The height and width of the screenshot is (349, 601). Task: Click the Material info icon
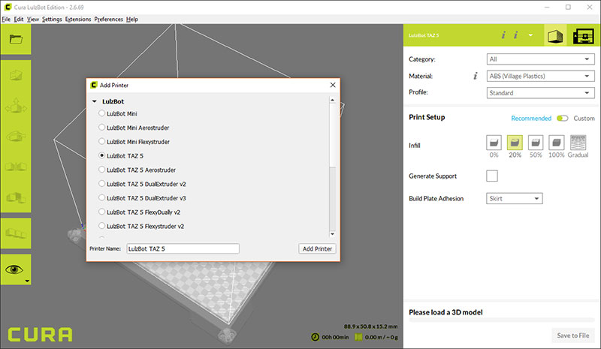pyautogui.click(x=476, y=76)
